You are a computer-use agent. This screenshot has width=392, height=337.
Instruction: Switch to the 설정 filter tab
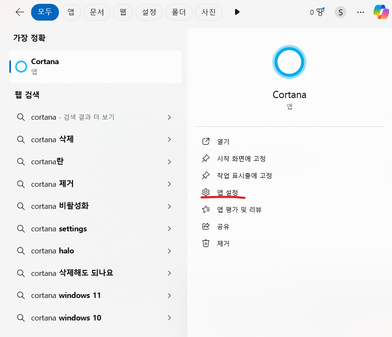(x=149, y=12)
